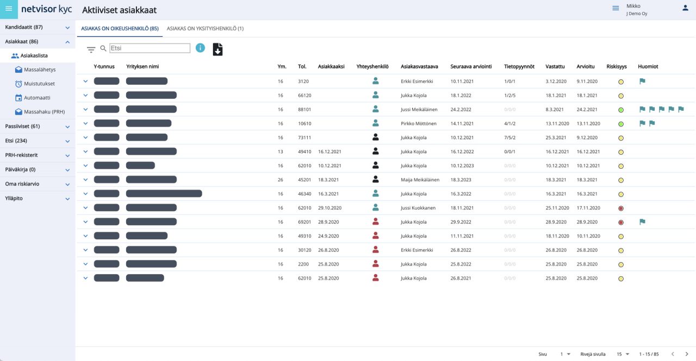Click red risk indicator for Jussi Kuokkanen
696x361 pixels.
coord(620,208)
